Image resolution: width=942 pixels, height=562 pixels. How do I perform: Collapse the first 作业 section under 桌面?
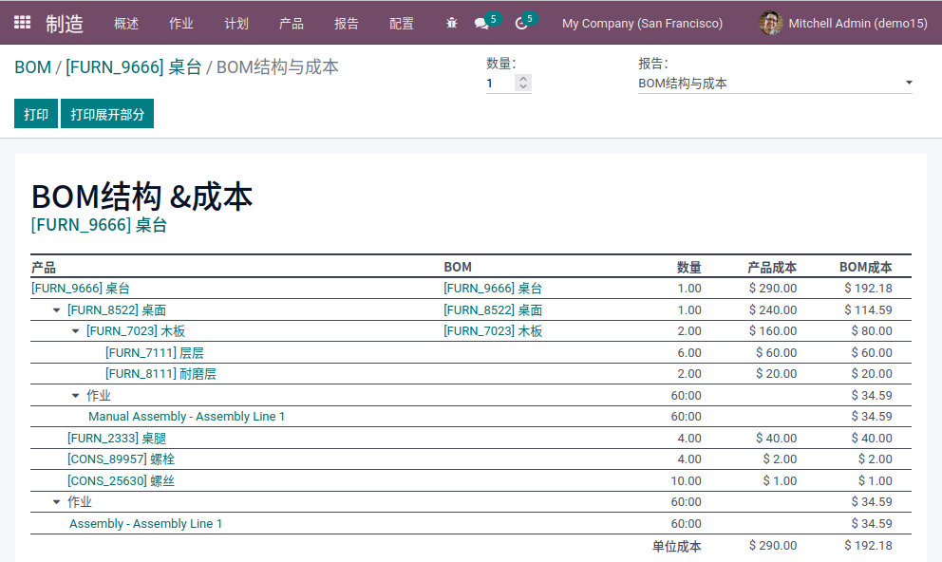[76, 396]
